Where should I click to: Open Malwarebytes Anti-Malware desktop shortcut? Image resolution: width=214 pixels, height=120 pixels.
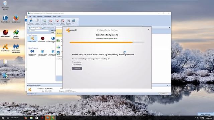point(16,49)
